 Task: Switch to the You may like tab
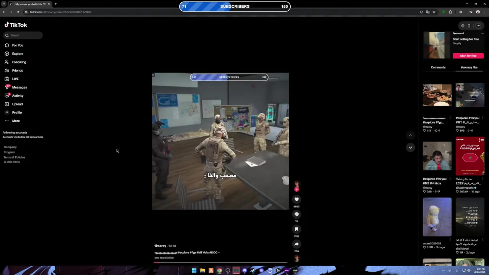tap(469, 67)
